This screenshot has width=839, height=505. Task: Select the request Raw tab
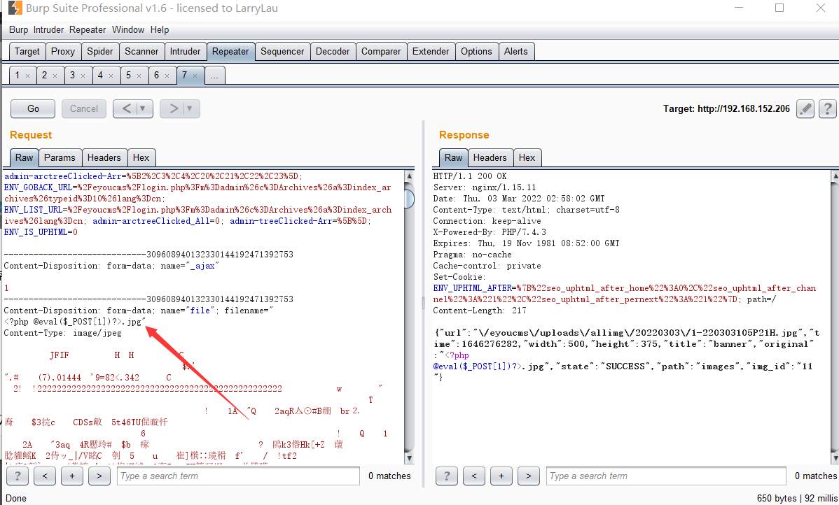[24, 157]
